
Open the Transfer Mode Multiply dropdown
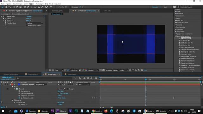[35, 23]
